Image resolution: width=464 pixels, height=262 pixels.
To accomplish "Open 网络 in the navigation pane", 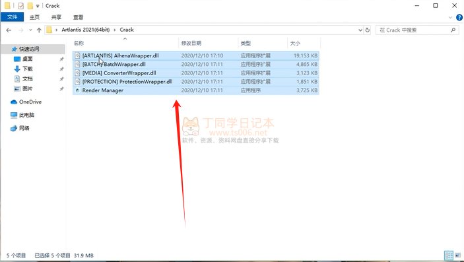I will tap(24, 128).
